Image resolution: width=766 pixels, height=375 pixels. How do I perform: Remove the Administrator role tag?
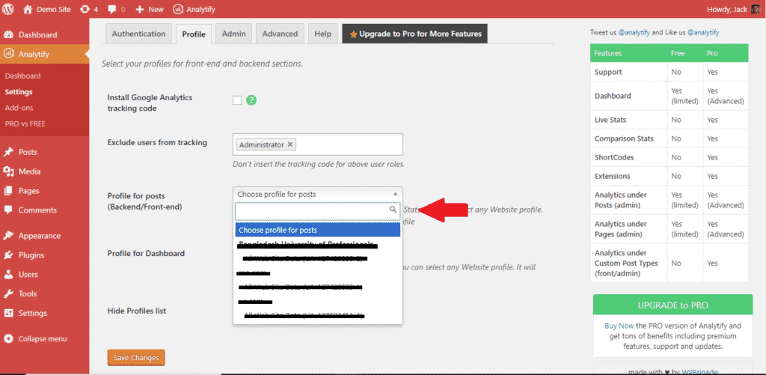click(290, 144)
